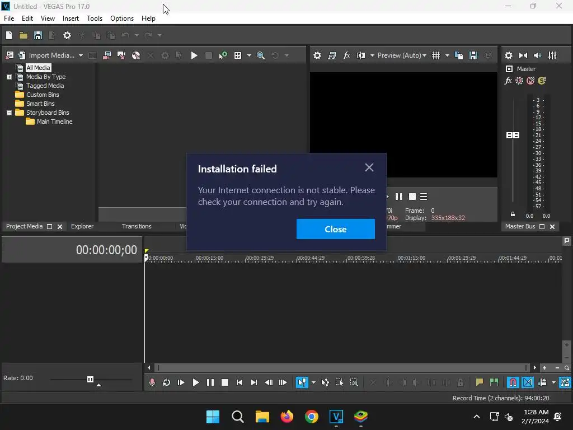Open Master Bus audio properties gear
This screenshot has height=430, width=573.
tap(509, 55)
